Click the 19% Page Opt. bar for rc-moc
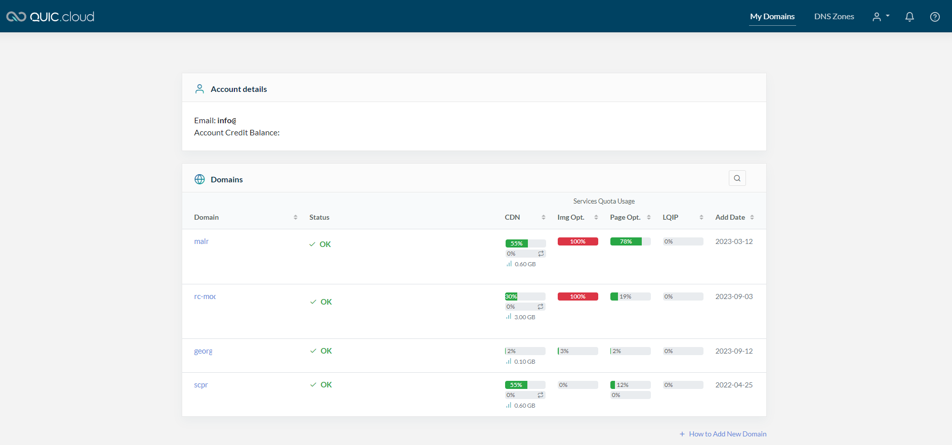Image resolution: width=952 pixels, height=445 pixels. (x=630, y=296)
